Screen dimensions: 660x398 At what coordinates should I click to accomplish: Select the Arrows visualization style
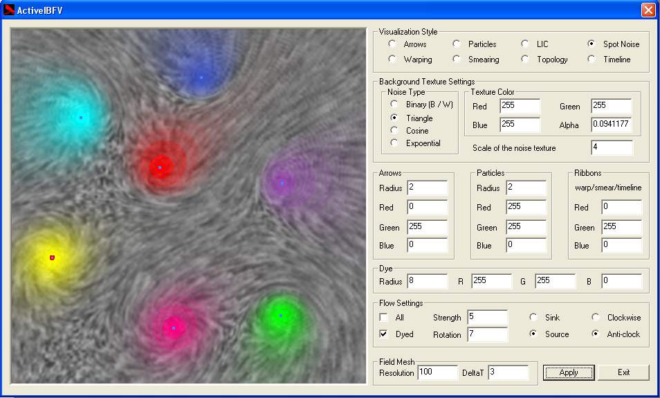(393, 44)
